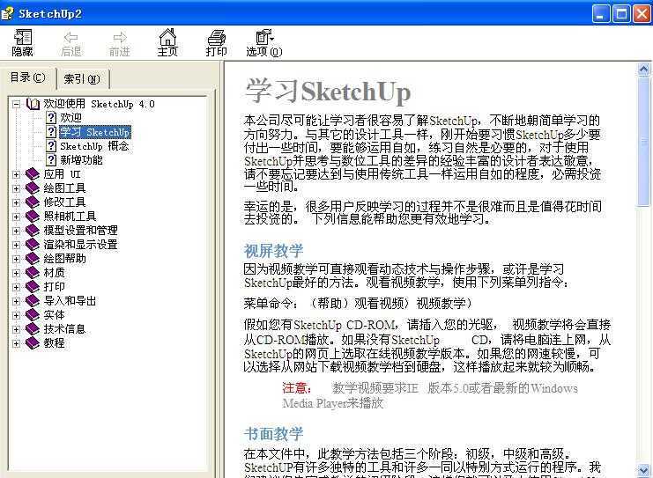
Task: Expand the 教程 node
Action: 16,343
